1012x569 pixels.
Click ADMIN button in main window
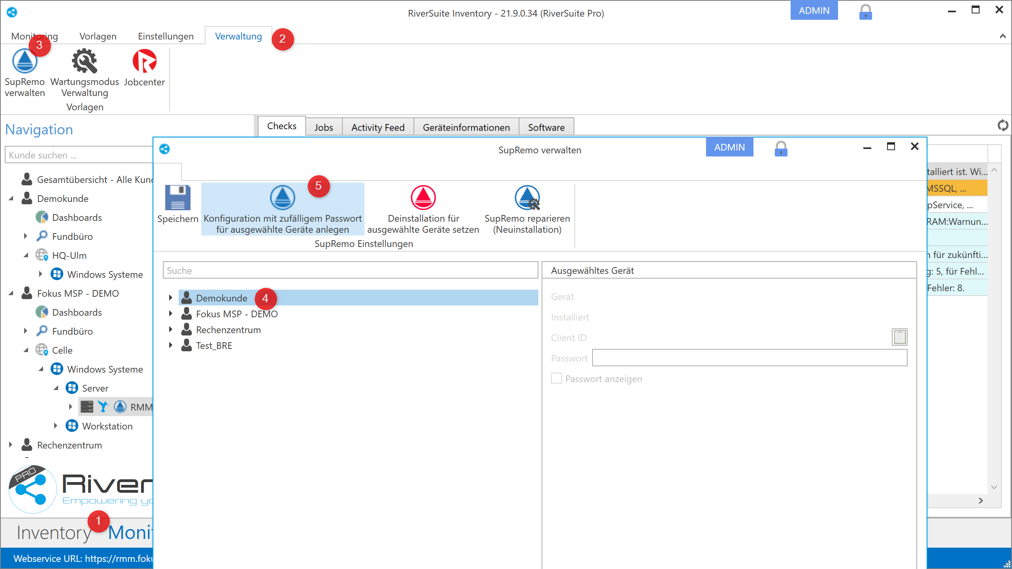coord(814,10)
